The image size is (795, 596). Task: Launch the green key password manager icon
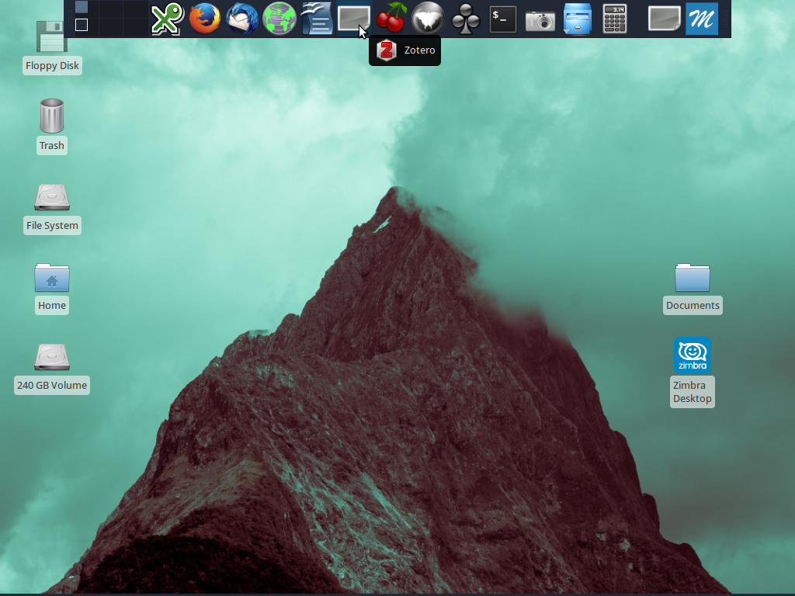click(167, 19)
